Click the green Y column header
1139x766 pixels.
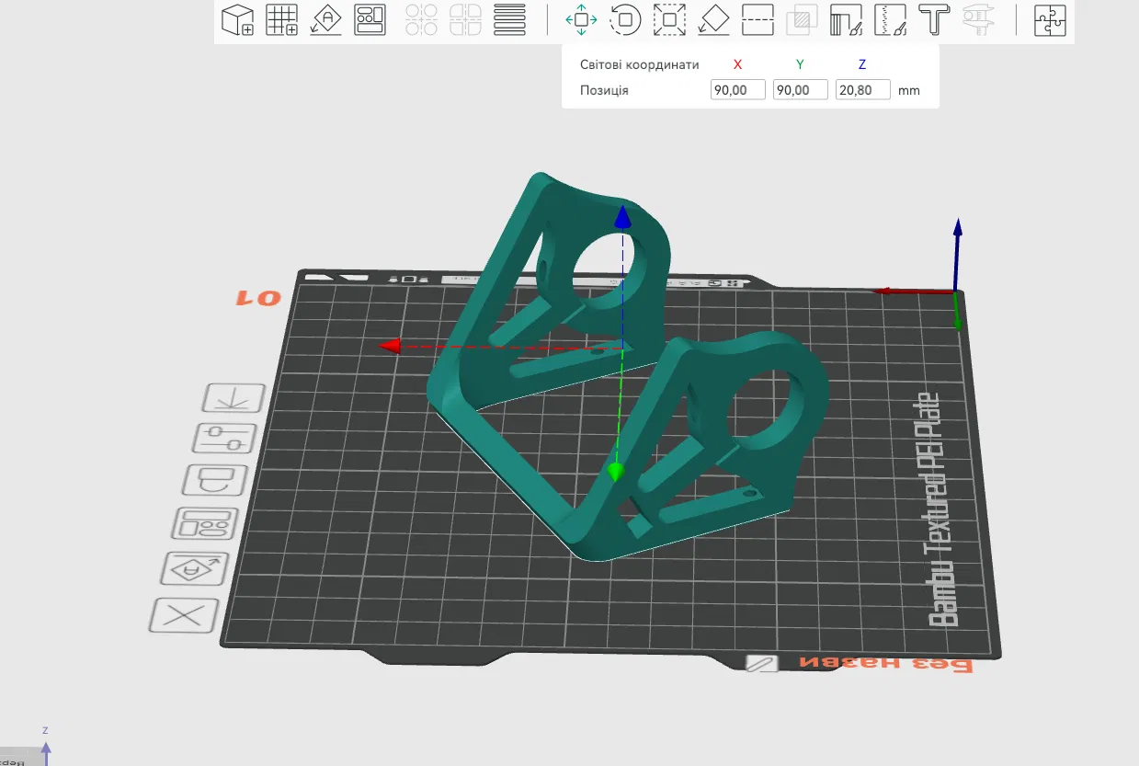[800, 64]
